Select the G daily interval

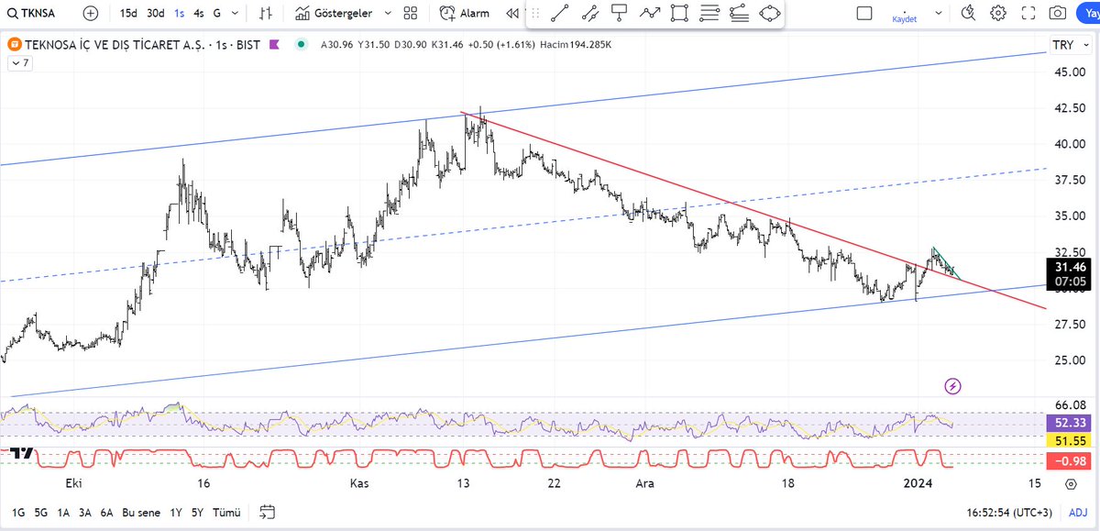tap(217, 14)
